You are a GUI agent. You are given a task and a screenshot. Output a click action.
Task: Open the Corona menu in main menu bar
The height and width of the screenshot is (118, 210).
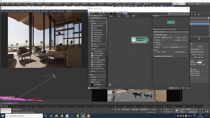tap(124, 4)
